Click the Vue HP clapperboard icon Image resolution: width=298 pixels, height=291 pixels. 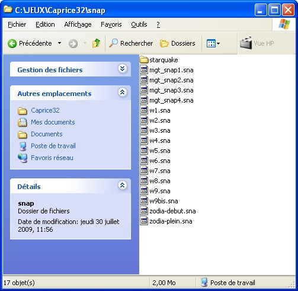[246, 43]
